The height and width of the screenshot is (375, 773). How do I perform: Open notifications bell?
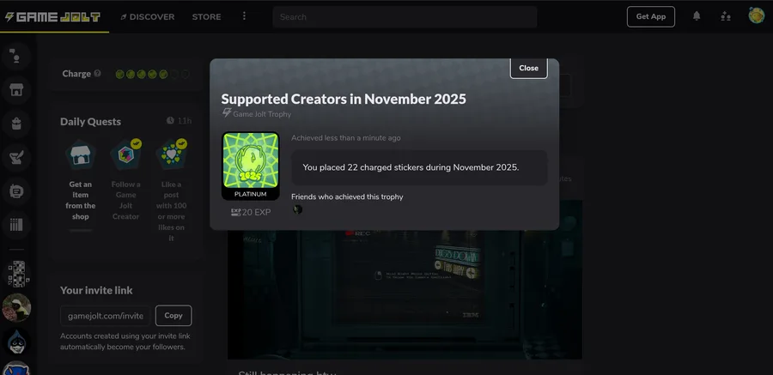[697, 16]
